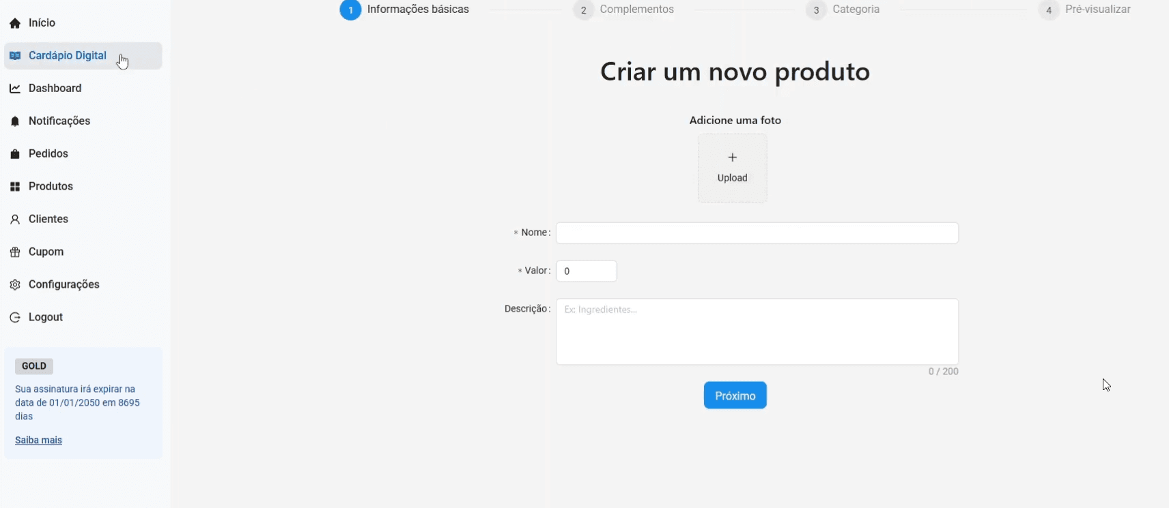Viewport: 1169px width, 508px height.
Task: Click inside the Nome input field
Action: coord(758,233)
